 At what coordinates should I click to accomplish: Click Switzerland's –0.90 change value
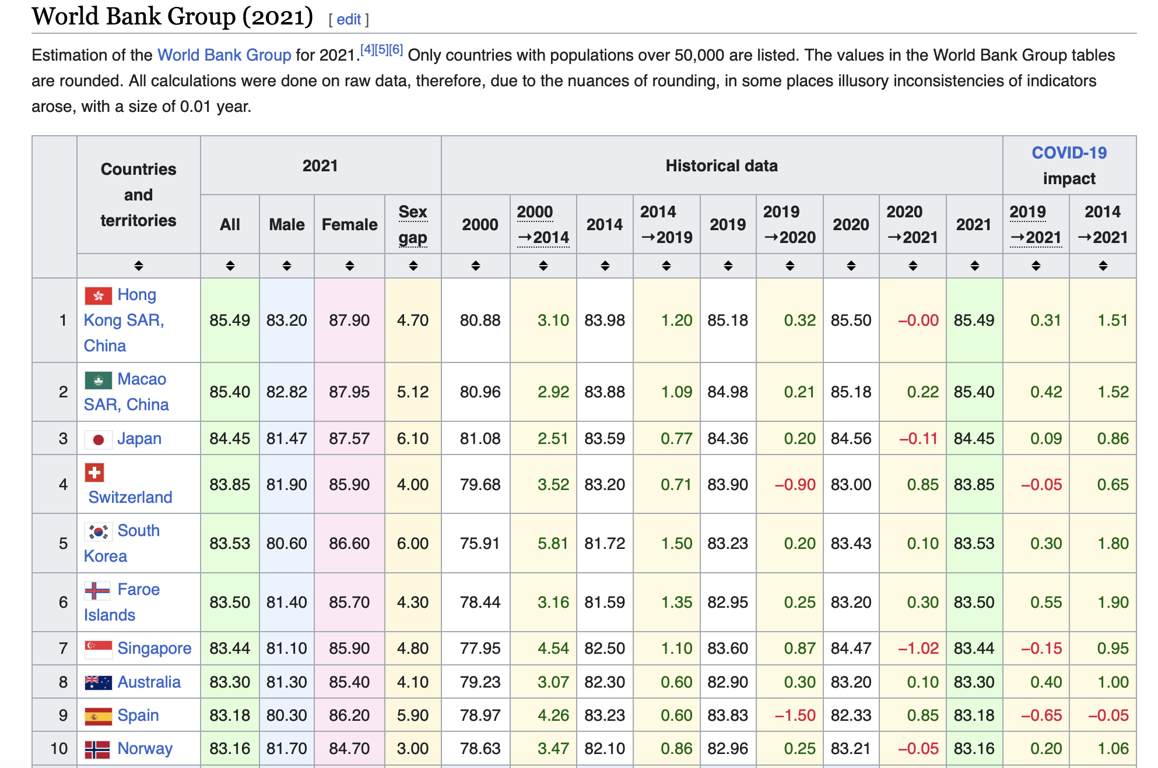(x=795, y=484)
